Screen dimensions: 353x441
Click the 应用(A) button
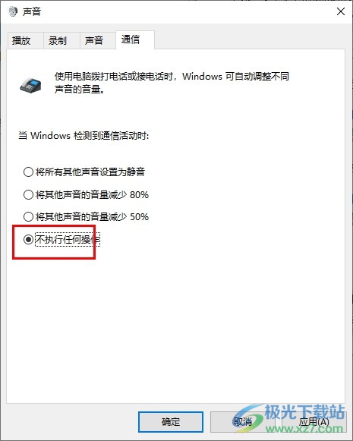[314, 421]
